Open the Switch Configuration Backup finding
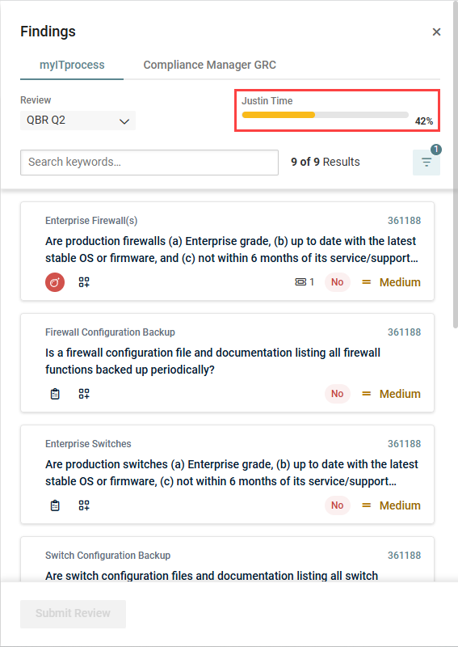The height and width of the screenshot is (647, 458). (x=227, y=560)
